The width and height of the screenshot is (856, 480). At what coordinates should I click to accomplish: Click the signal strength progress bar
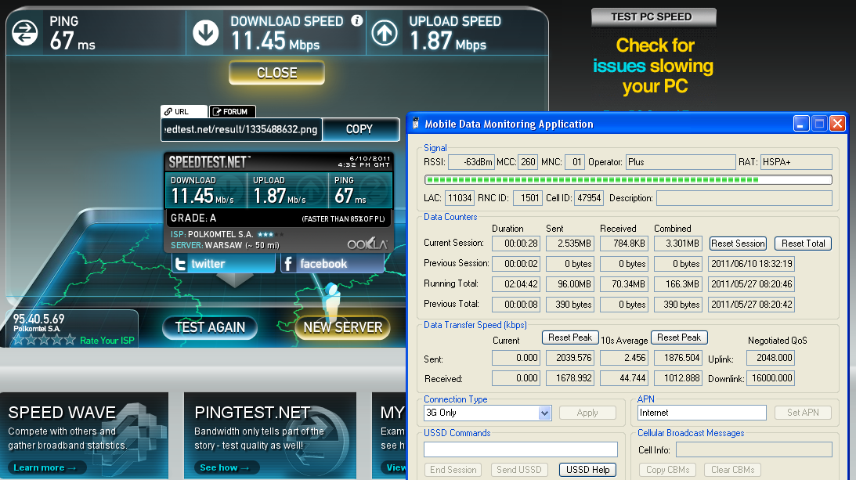[x=628, y=179]
